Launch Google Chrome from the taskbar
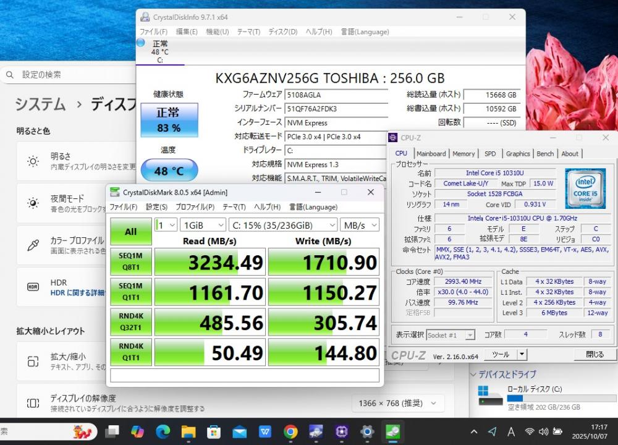Viewport: 618px width, 445px height. [x=290, y=431]
